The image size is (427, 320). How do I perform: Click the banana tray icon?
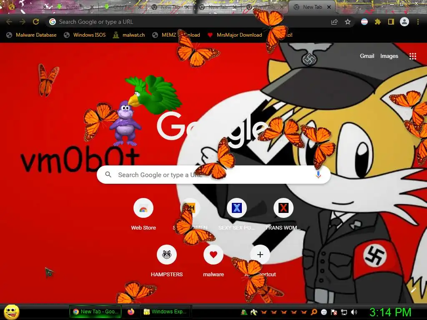[254, 312]
